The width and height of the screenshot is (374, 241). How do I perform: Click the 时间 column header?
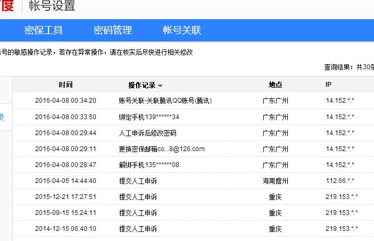coord(65,85)
